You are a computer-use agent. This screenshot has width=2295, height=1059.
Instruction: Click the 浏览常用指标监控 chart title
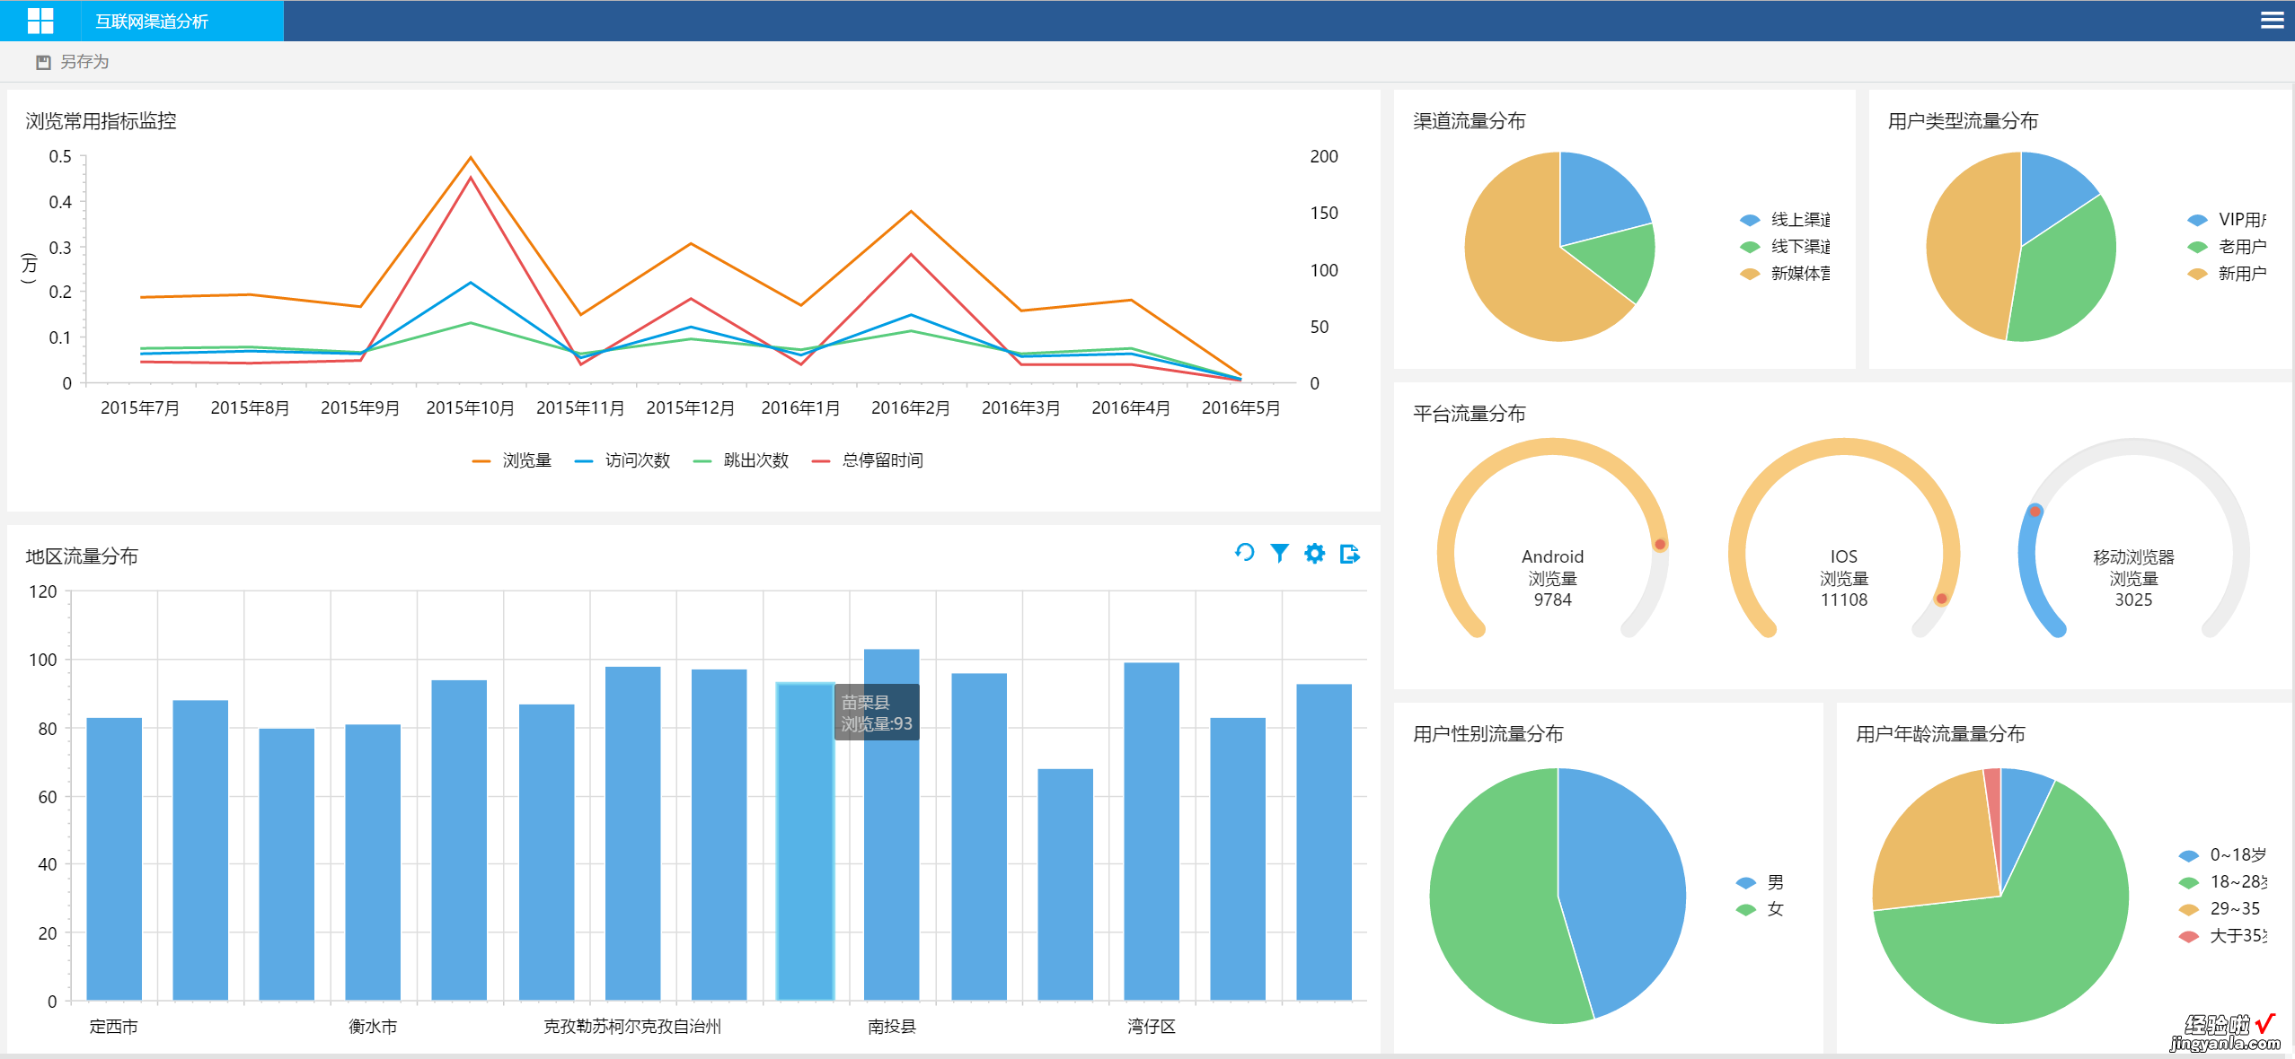[x=101, y=121]
